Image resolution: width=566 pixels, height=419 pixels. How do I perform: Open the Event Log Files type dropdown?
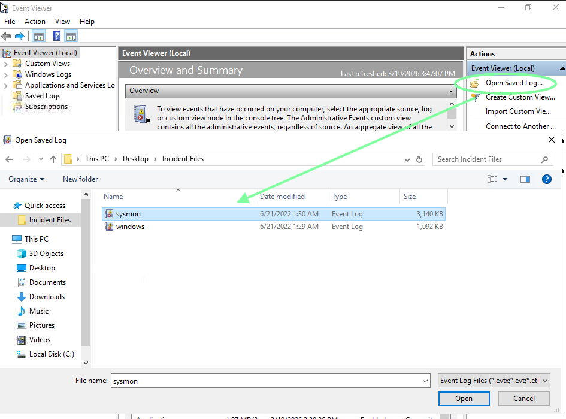pos(494,381)
